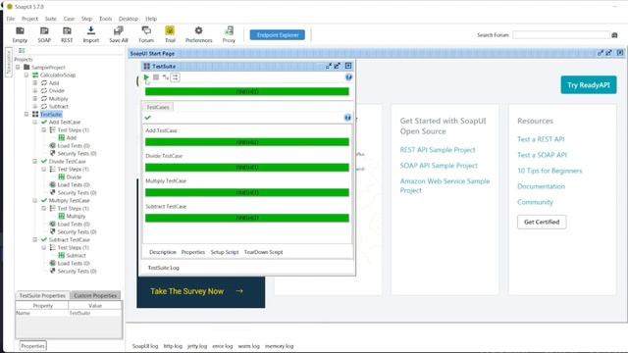Click the grey stop icon in TestSuite window

point(156,77)
